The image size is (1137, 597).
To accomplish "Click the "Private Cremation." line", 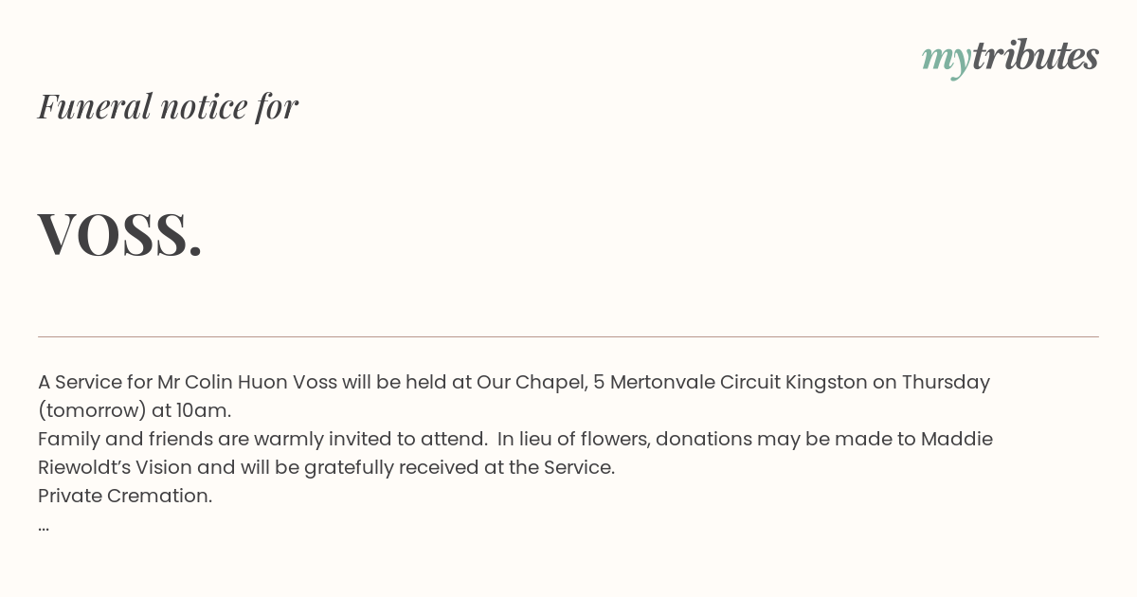I will (125, 496).
